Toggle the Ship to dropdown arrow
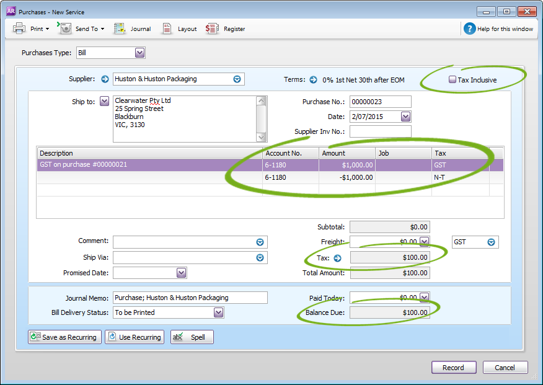Screen dimensions: 543x385 pos(104,101)
